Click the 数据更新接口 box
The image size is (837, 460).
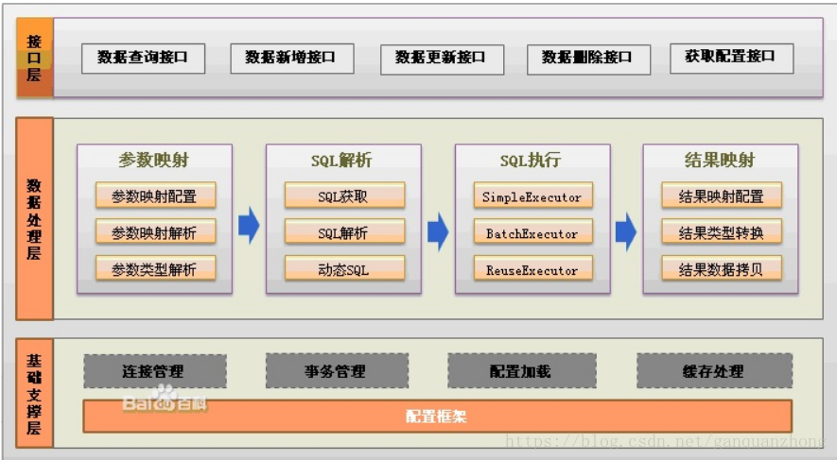coord(442,60)
